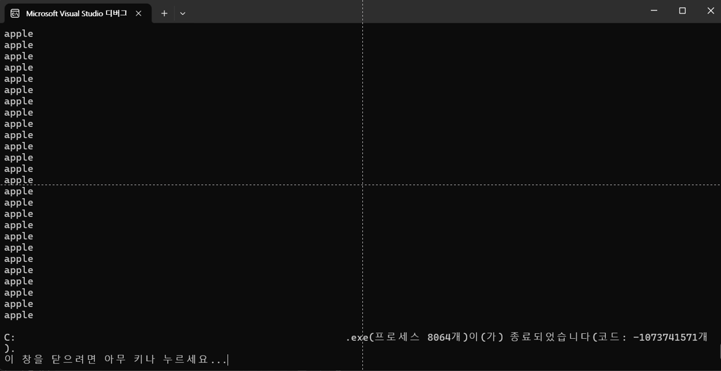
Task: Click the process number 8064 text
Action: 439,338
